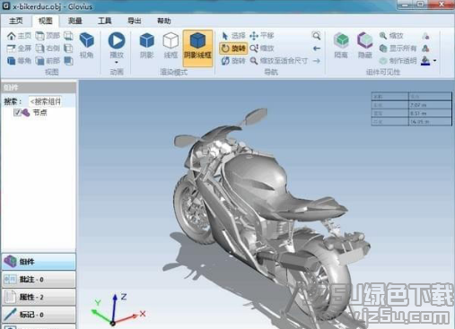
Task: Activate the 缩放 zoom tool in 导航
Action: 262,48
